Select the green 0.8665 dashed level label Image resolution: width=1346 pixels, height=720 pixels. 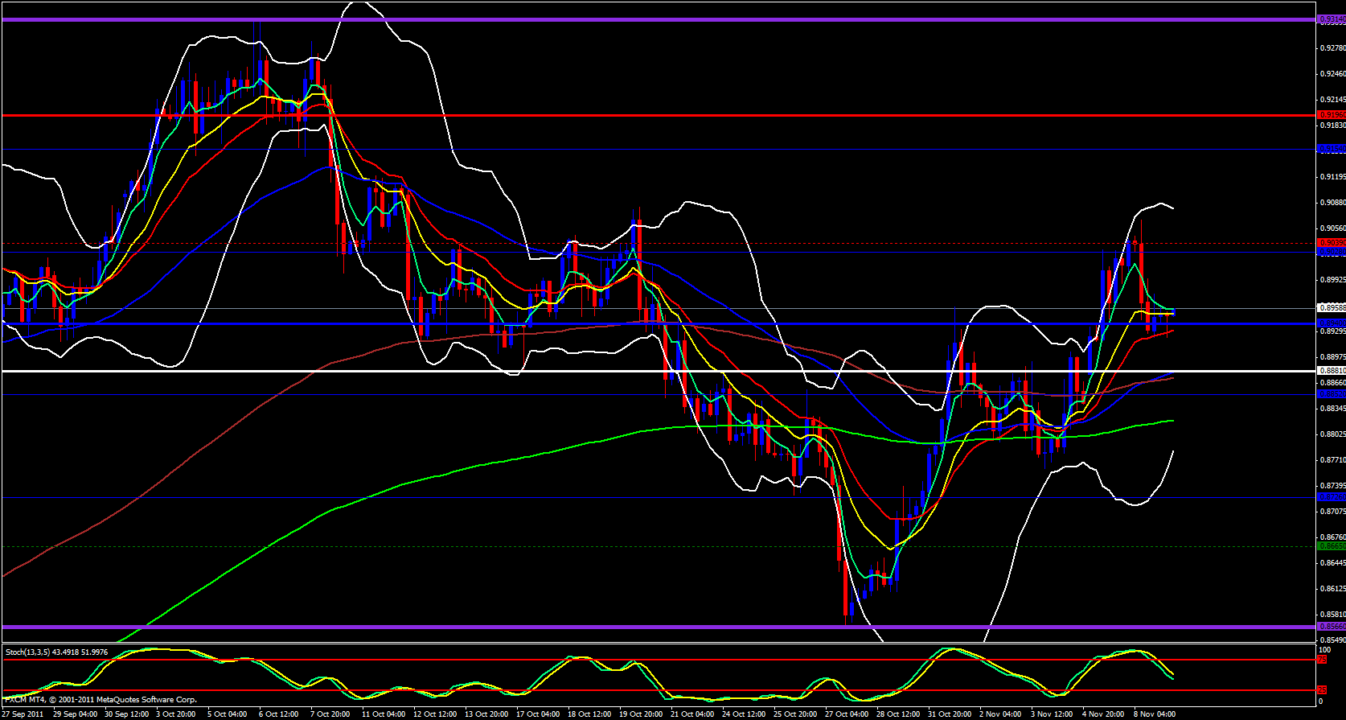1332,545
